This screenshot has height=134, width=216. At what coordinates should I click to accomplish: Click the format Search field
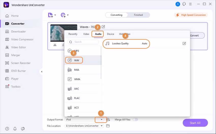[x=83, y=42]
